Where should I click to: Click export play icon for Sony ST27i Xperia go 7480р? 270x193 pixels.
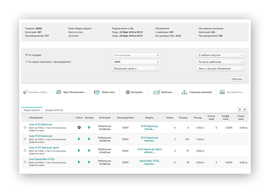pyautogui.click(x=89, y=127)
